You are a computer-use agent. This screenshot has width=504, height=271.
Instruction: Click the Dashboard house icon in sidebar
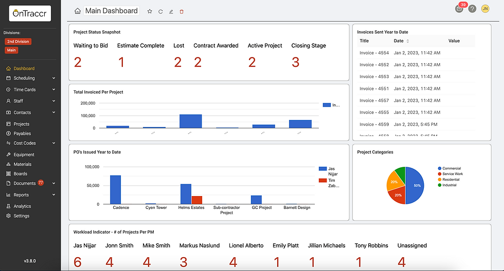pos(8,69)
